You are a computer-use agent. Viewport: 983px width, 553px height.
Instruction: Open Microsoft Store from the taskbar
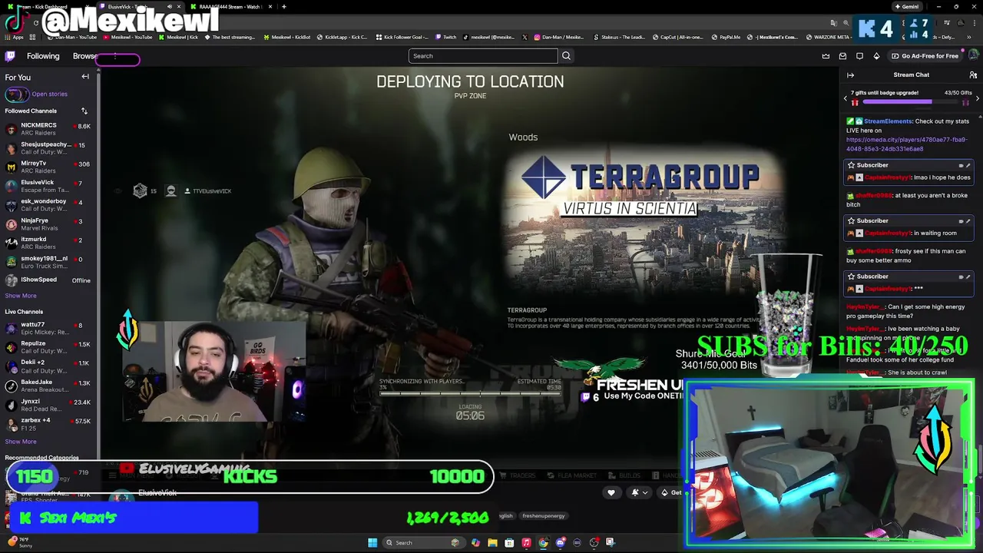(509, 543)
